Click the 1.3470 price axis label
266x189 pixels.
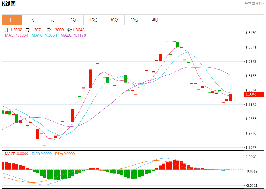coord(251,33)
